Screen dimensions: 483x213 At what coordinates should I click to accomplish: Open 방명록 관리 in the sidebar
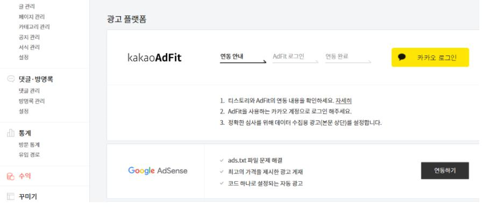[32, 101]
